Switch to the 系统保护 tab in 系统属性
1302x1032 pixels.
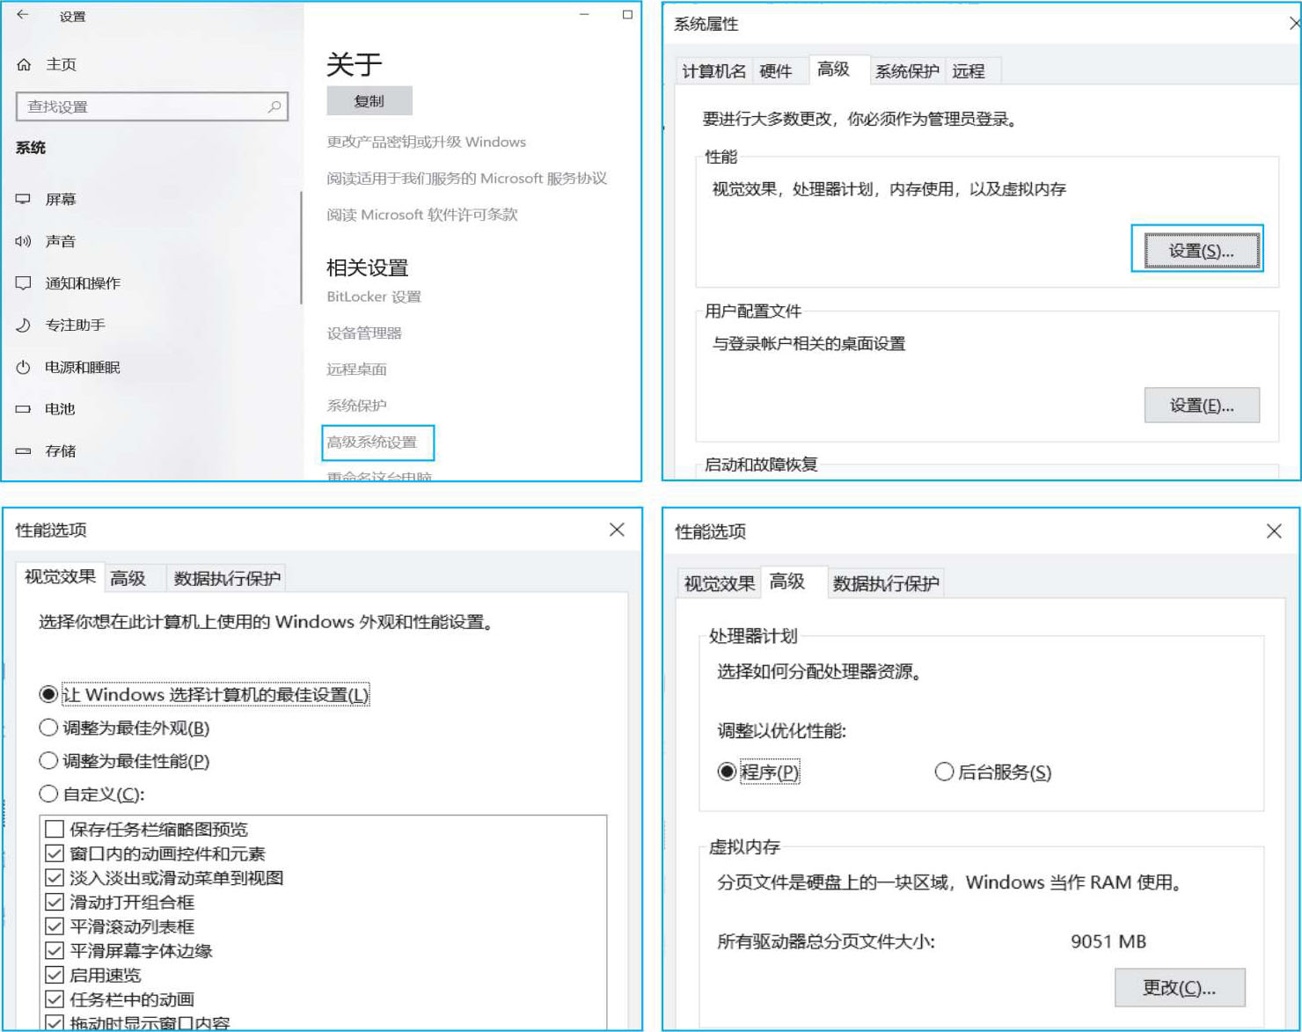click(907, 71)
